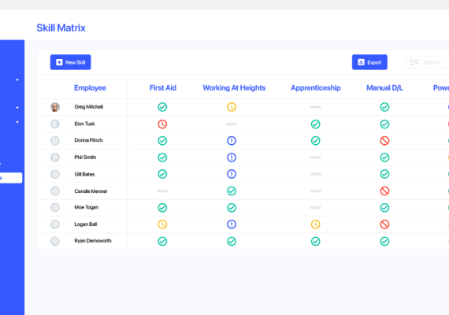
Task: Open Donna Flinch's Manual D/L prohibited icon
Action: 384,141
